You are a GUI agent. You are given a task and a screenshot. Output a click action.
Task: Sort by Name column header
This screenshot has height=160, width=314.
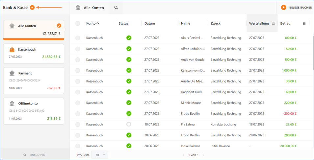pos(185,23)
